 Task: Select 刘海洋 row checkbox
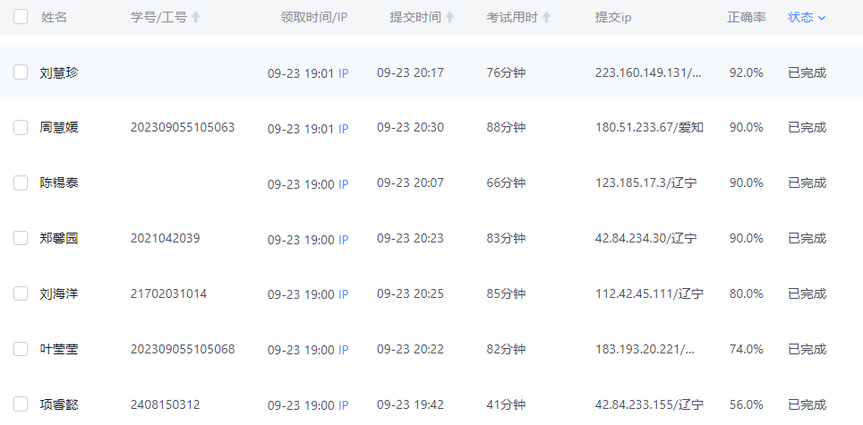pos(21,294)
